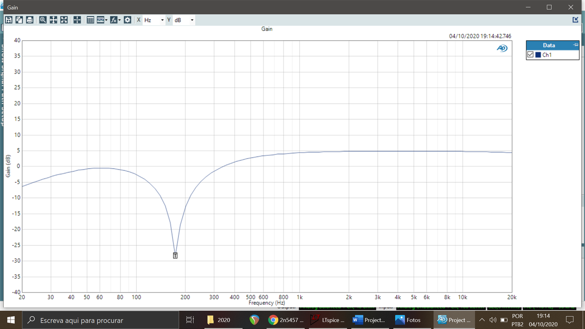Open graph settings with the gear icon
The width and height of the screenshot is (585, 329).
pyautogui.click(x=128, y=20)
